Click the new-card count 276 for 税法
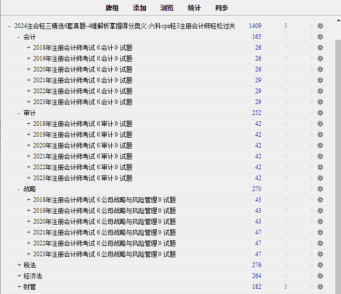Image resolution: width=341 pixels, height=294 pixels. (x=257, y=265)
